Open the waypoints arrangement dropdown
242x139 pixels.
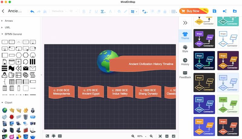click(145, 11)
